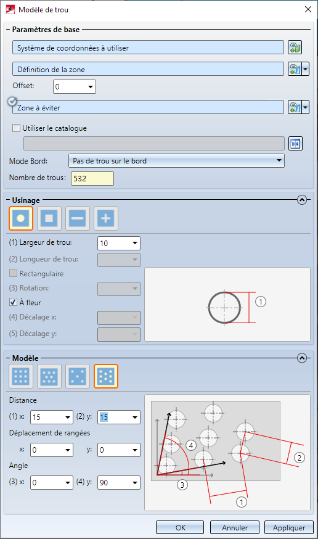Choose the slot-shaped hole machining icon
Screen dimensions: 318x539
pos(78,218)
